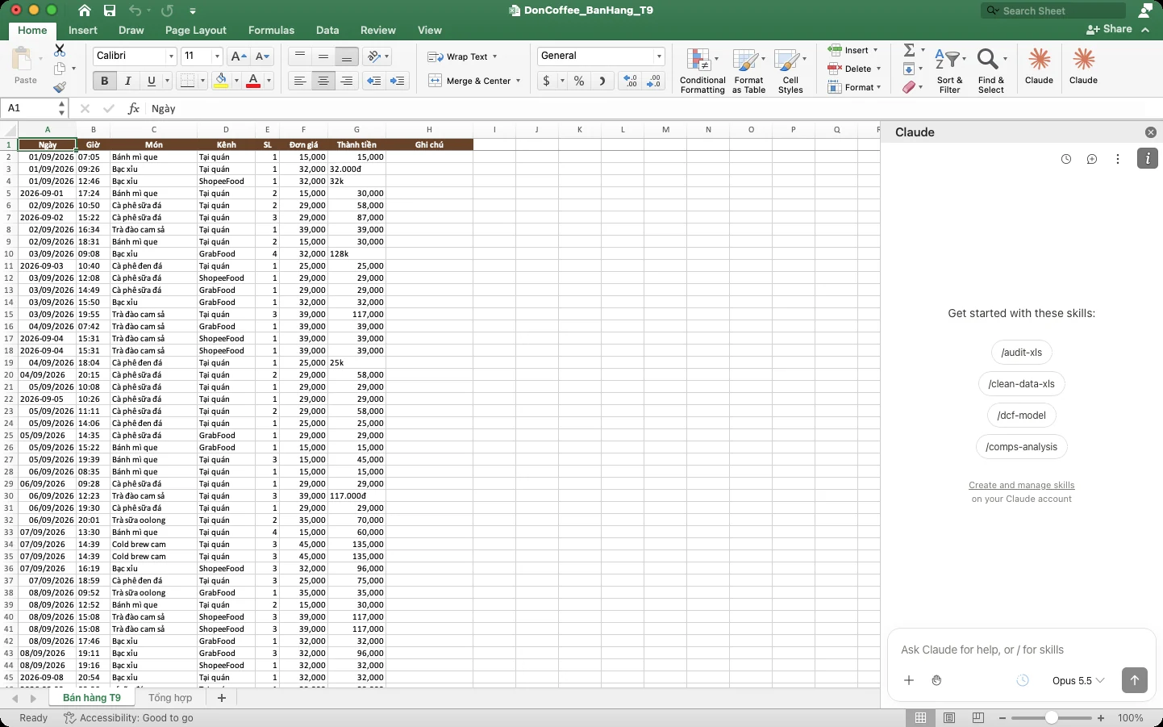Image resolution: width=1163 pixels, height=727 pixels.
Task: Click the AutoSum sigma icon
Action: click(x=909, y=50)
